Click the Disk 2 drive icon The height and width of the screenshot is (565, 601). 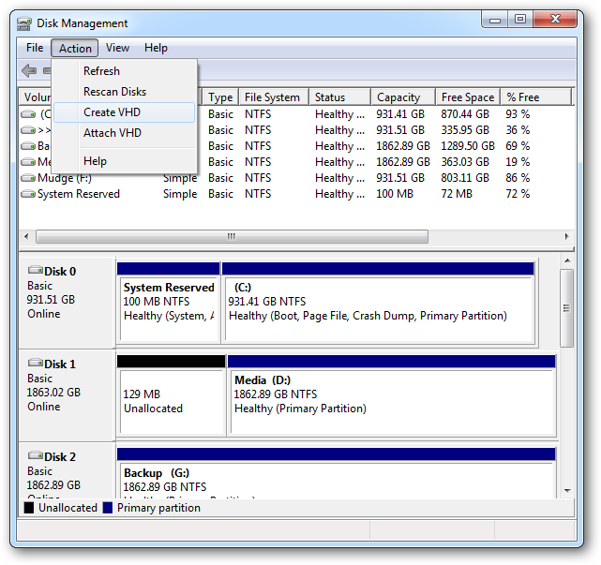36,455
